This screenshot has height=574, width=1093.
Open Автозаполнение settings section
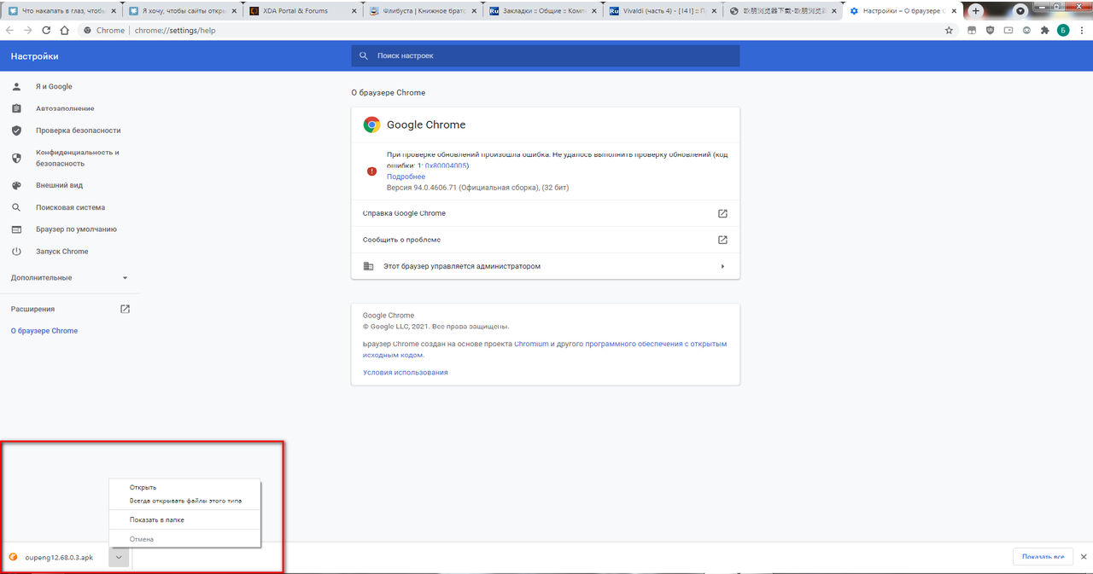click(x=65, y=108)
